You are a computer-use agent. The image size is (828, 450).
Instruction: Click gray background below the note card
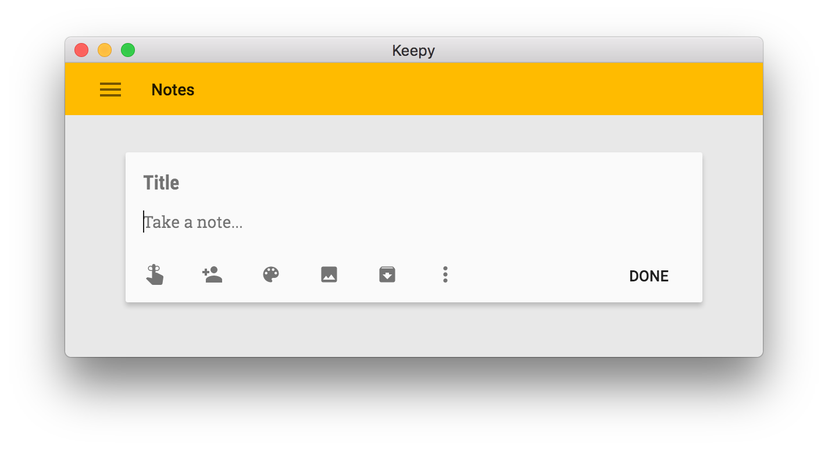click(x=413, y=330)
